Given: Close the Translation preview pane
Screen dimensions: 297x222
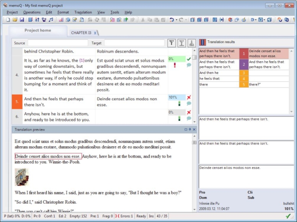Looking at the screenshot, I should click(194, 129).
